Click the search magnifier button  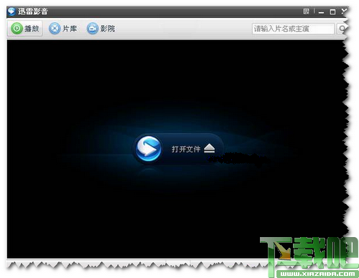click(x=342, y=29)
